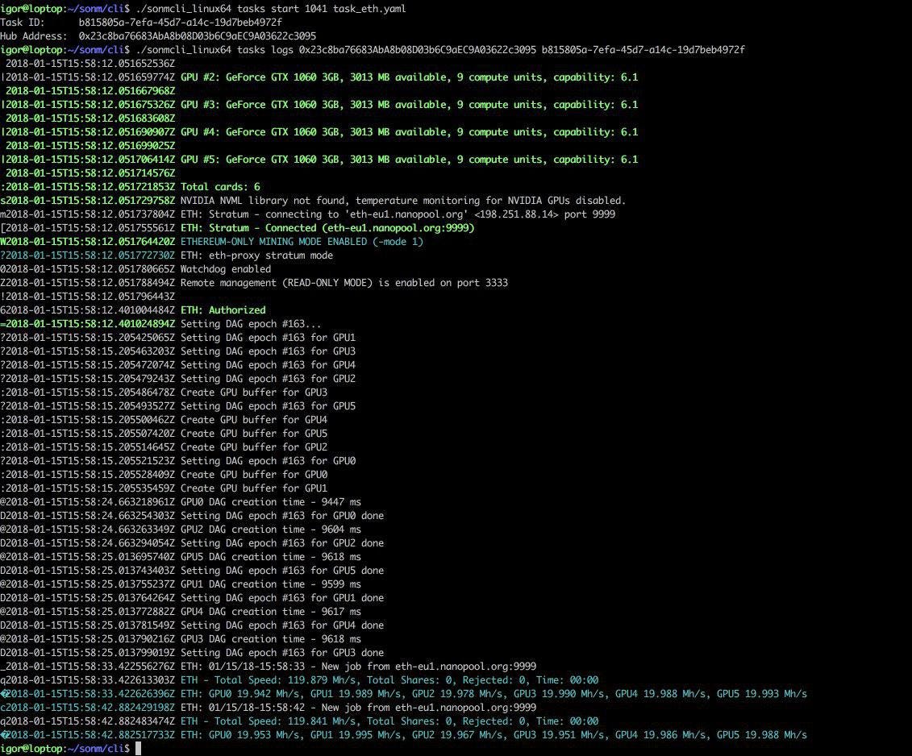This screenshot has width=912, height=756.
Task: Click the terminal cursor block at the prompt
Action: click(139, 749)
